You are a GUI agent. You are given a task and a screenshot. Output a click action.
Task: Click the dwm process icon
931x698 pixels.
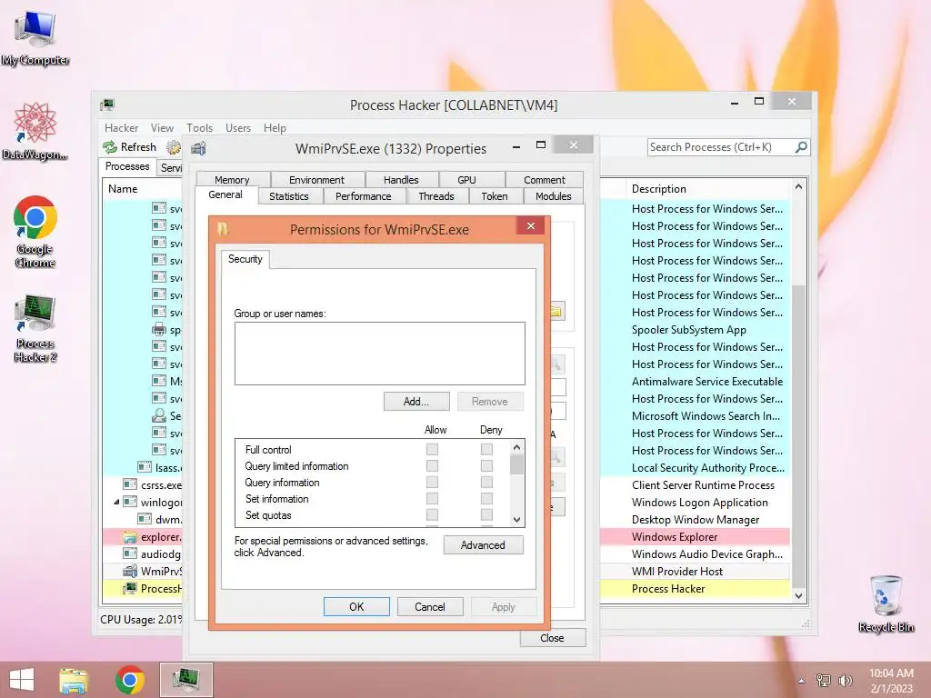pyautogui.click(x=145, y=519)
